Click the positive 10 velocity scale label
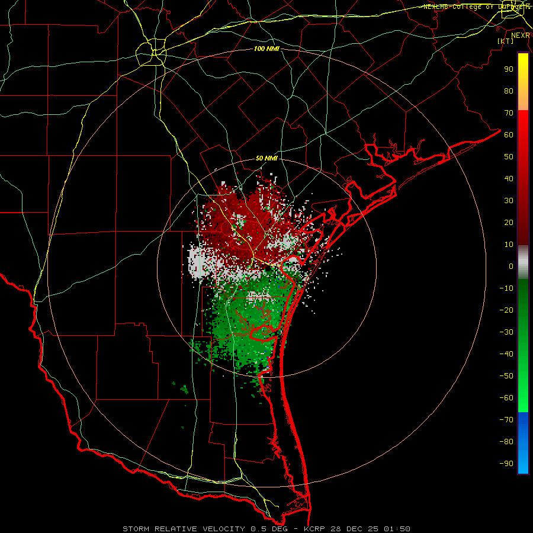Screen dimensions: 533x533 509,245
